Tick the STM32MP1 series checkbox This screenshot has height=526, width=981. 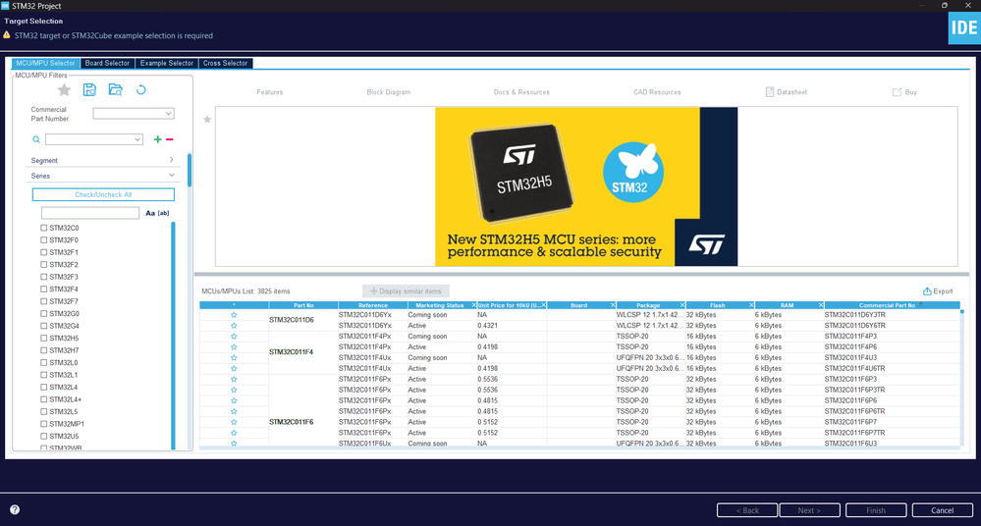tap(44, 423)
